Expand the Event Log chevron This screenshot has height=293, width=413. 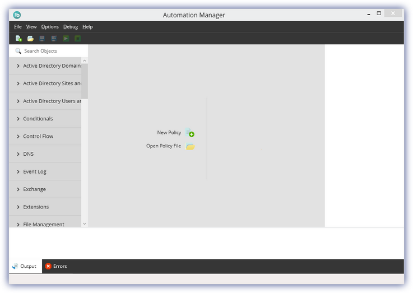pos(18,171)
